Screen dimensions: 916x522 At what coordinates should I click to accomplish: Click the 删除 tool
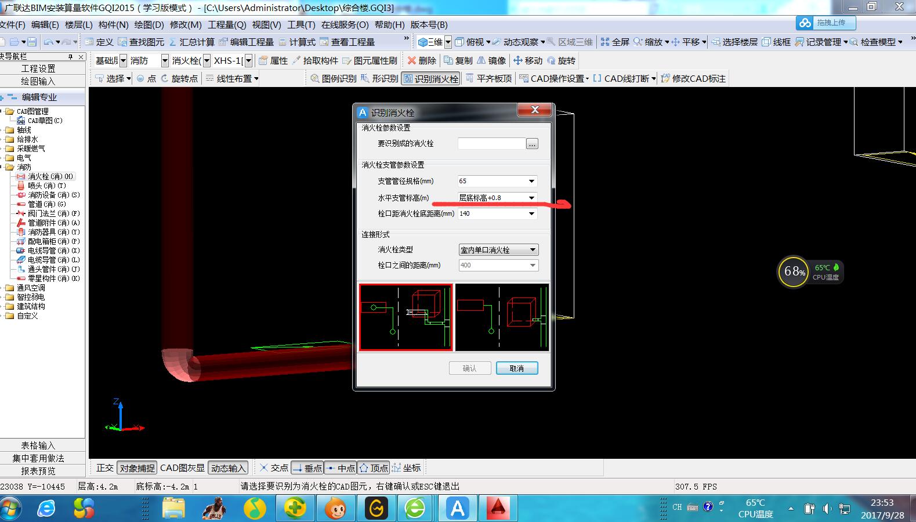coord(422,60)
